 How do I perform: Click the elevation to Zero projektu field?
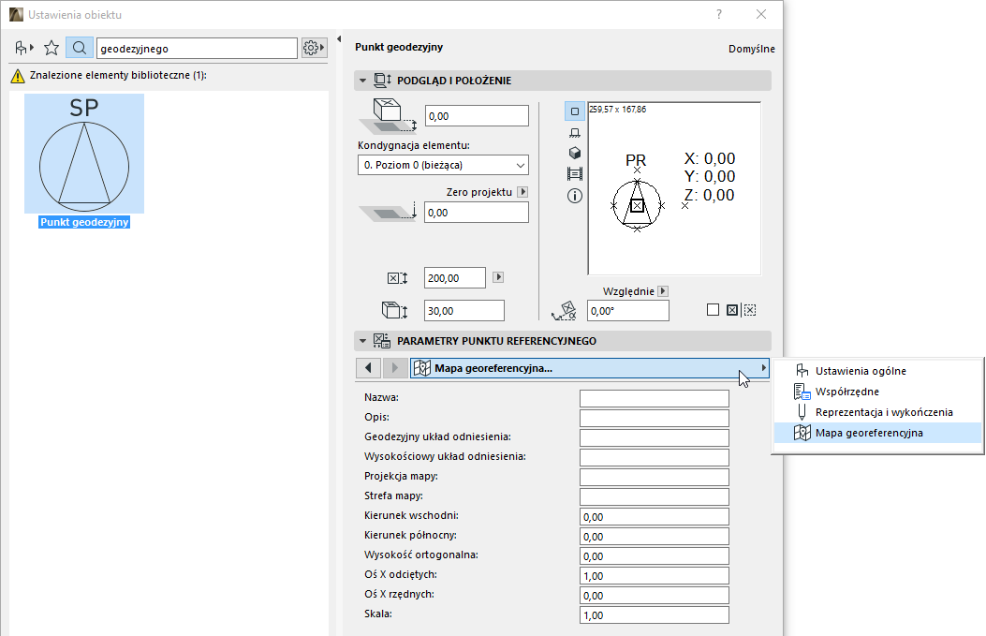477,213
